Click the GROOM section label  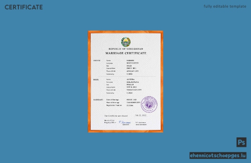click(97, 61)
